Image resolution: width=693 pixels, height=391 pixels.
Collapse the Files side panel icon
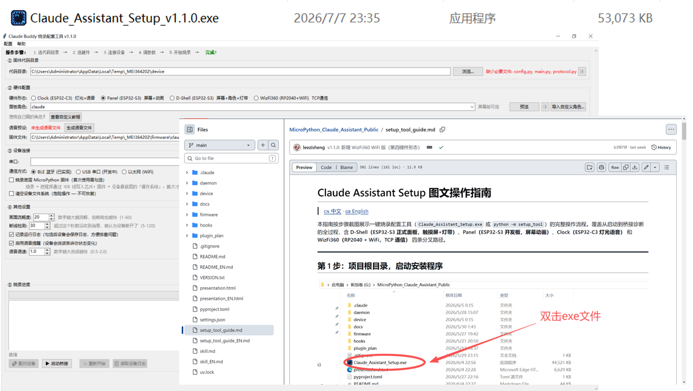(x=190, y=130)
